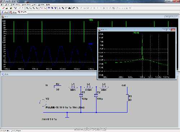The width and height of the screenshot is (180, 132).
Task: Click the Autorange axes icon
Action: tap(45, 8)
